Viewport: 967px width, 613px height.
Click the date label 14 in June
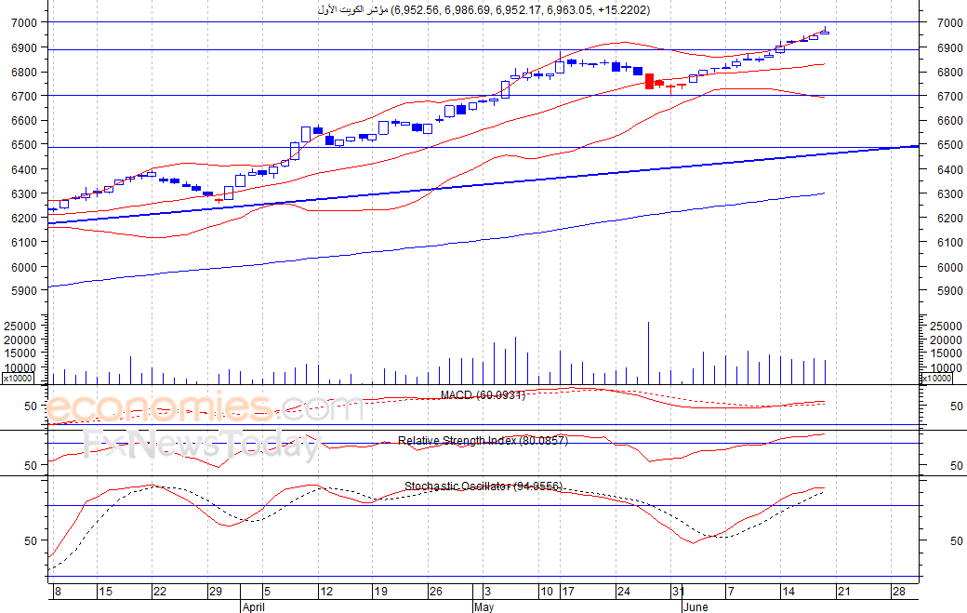788,592
